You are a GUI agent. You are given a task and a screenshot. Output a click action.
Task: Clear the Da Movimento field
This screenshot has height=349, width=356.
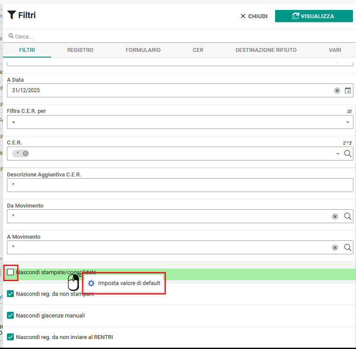point(335,216)
